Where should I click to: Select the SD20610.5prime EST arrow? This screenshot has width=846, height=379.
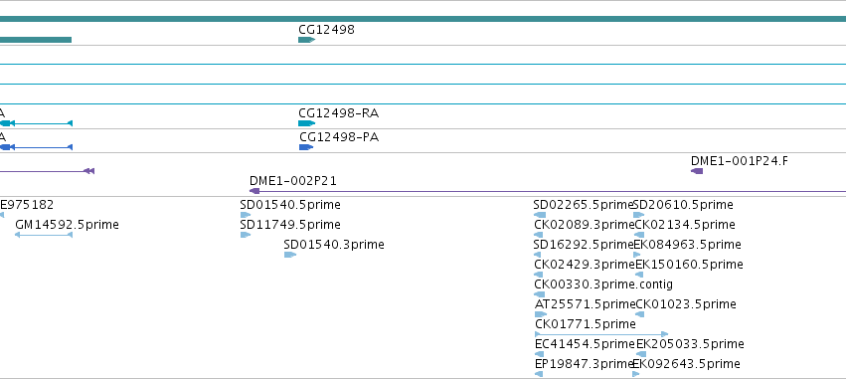pos(638,215)
